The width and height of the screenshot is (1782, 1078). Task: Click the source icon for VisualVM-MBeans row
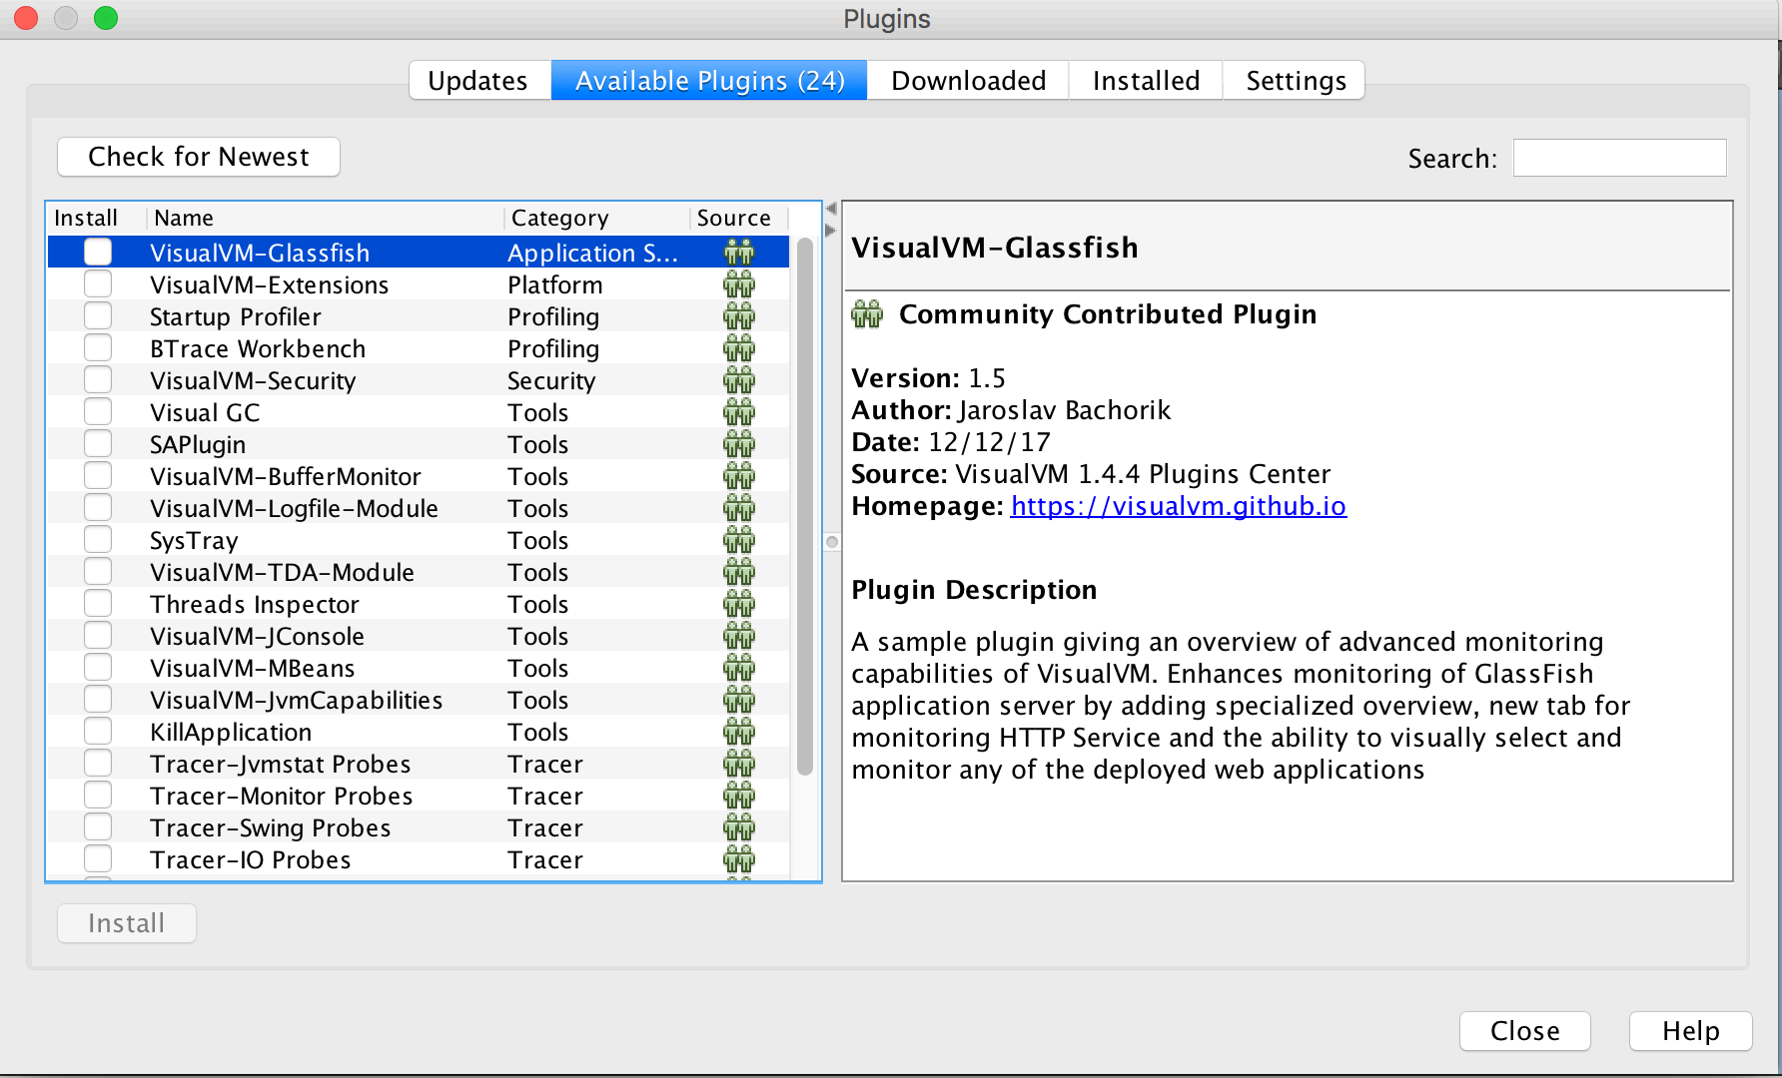click(739, 668)
